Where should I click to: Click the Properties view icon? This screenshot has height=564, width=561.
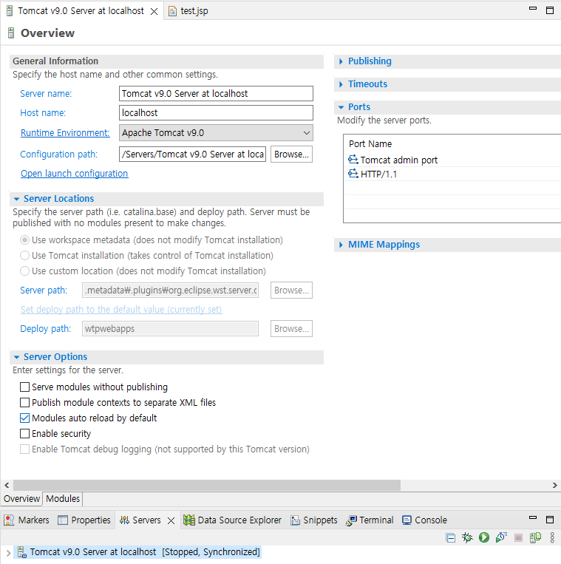tap(63, 520)
